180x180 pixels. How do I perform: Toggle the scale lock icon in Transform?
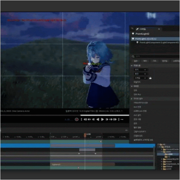(150, 78)
